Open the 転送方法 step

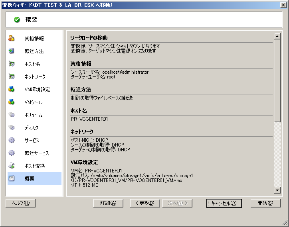(34, 51)
